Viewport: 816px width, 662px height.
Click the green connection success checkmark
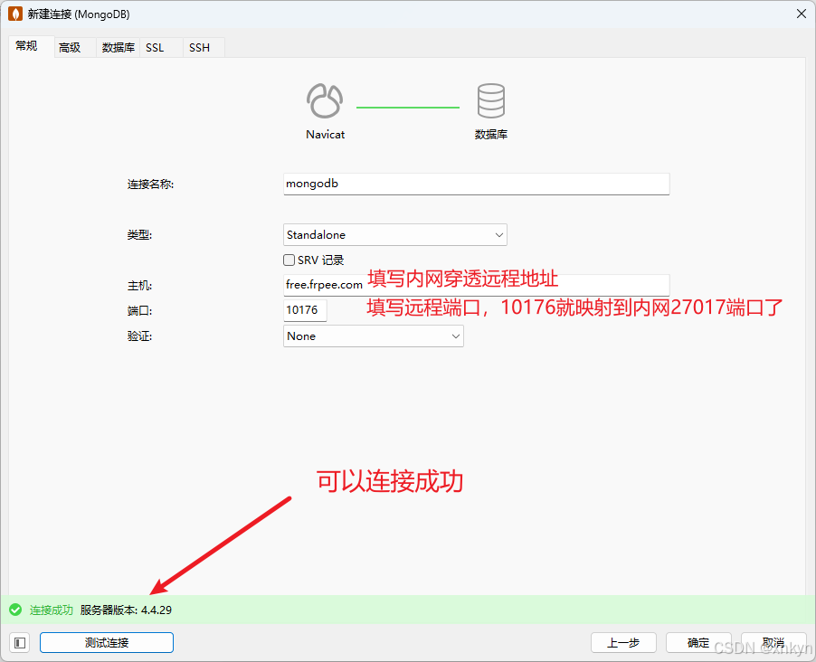15,610
